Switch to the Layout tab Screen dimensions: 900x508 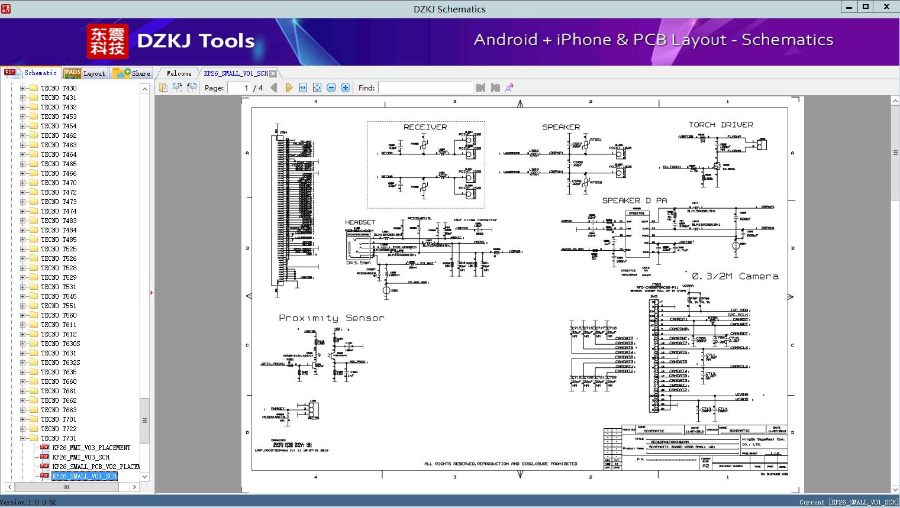85,73
